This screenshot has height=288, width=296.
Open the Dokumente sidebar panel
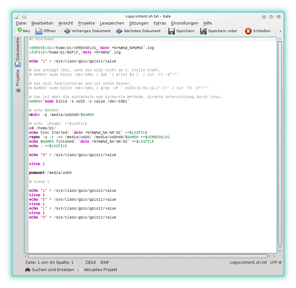point(18,52)
